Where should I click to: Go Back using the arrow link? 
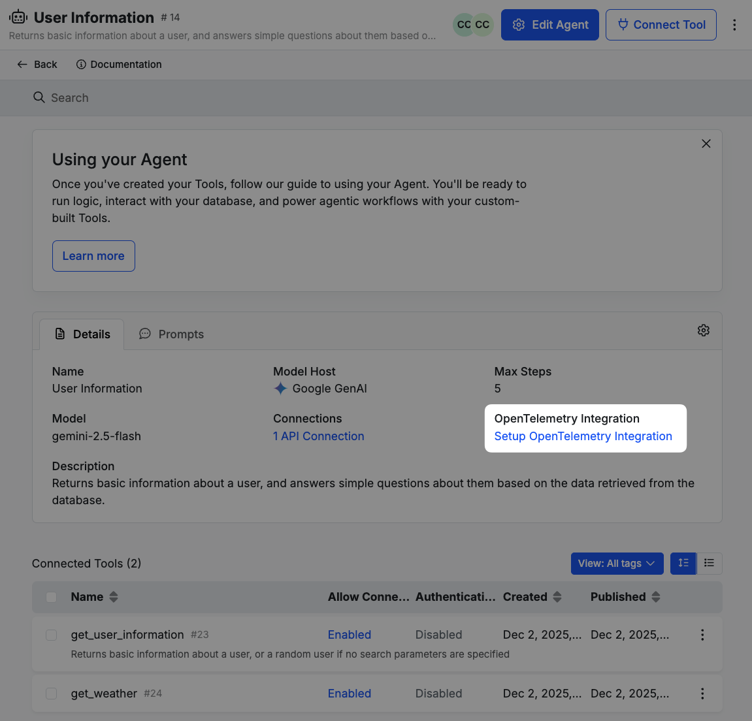[x=37, y=64]
